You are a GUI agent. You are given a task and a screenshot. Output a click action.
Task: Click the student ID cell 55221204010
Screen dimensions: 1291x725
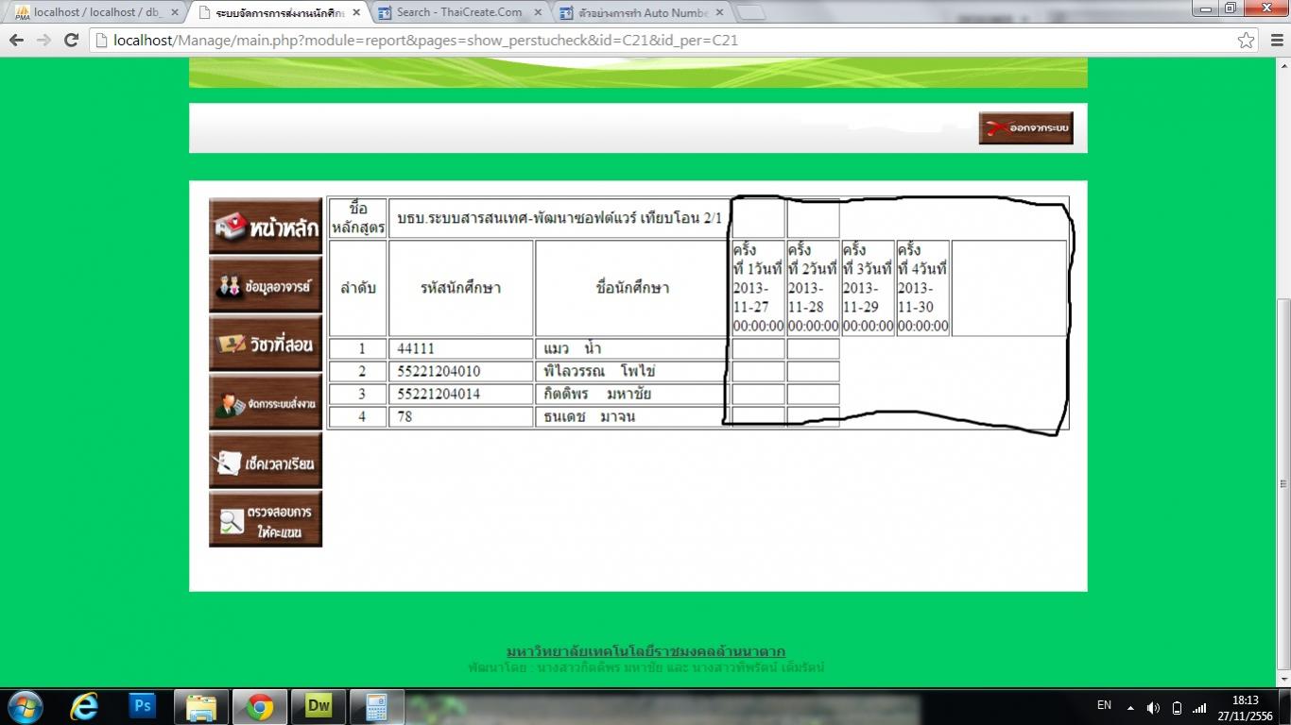[461, 371]
